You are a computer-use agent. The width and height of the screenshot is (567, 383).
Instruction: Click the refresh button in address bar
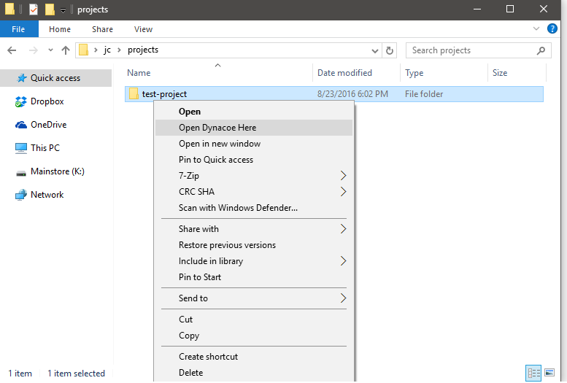coord(390,50)
